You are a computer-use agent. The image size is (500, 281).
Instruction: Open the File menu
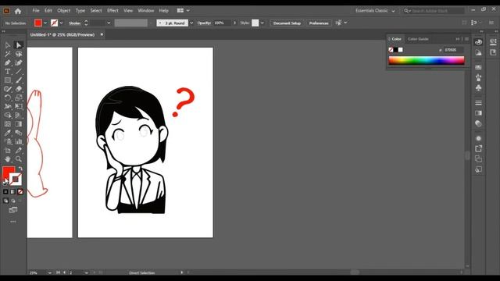36,10
